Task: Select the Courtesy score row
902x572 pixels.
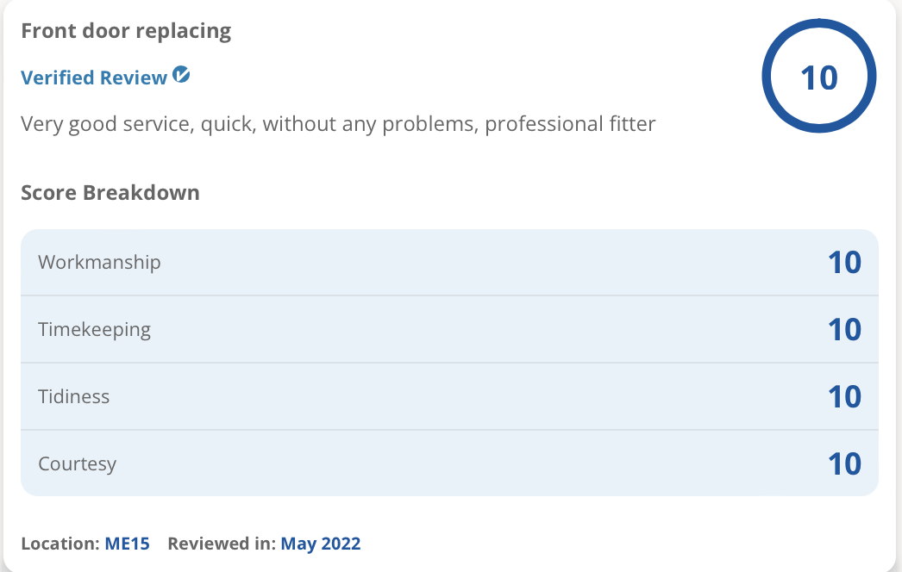Action: [x=449, y=463]
